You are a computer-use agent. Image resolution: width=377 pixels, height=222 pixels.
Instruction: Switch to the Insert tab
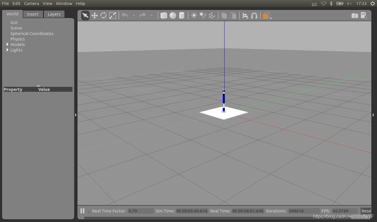coord(33,14)
